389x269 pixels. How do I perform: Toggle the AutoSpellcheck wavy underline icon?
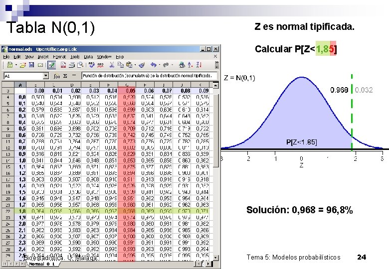point(100,65)
